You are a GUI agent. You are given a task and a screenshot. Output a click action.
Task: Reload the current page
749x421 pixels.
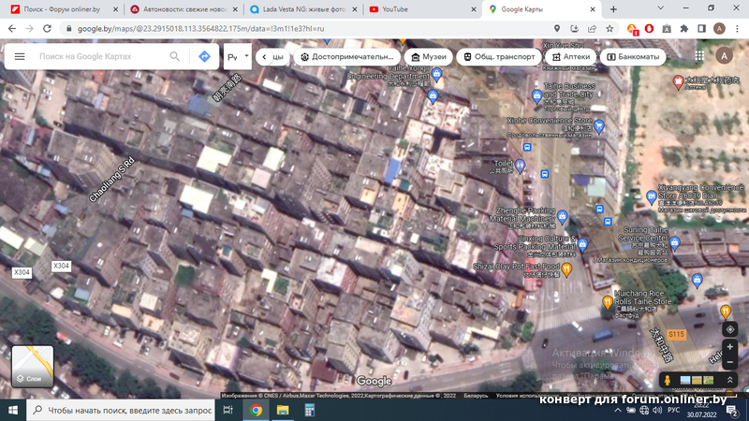47,29
